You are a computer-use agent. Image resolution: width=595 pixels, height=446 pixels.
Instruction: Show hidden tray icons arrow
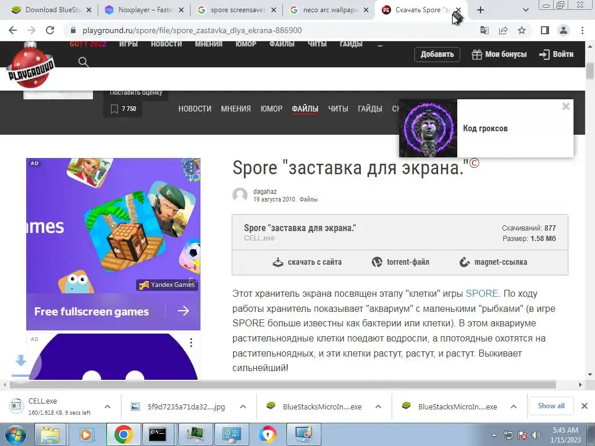[x=494, y=436]
